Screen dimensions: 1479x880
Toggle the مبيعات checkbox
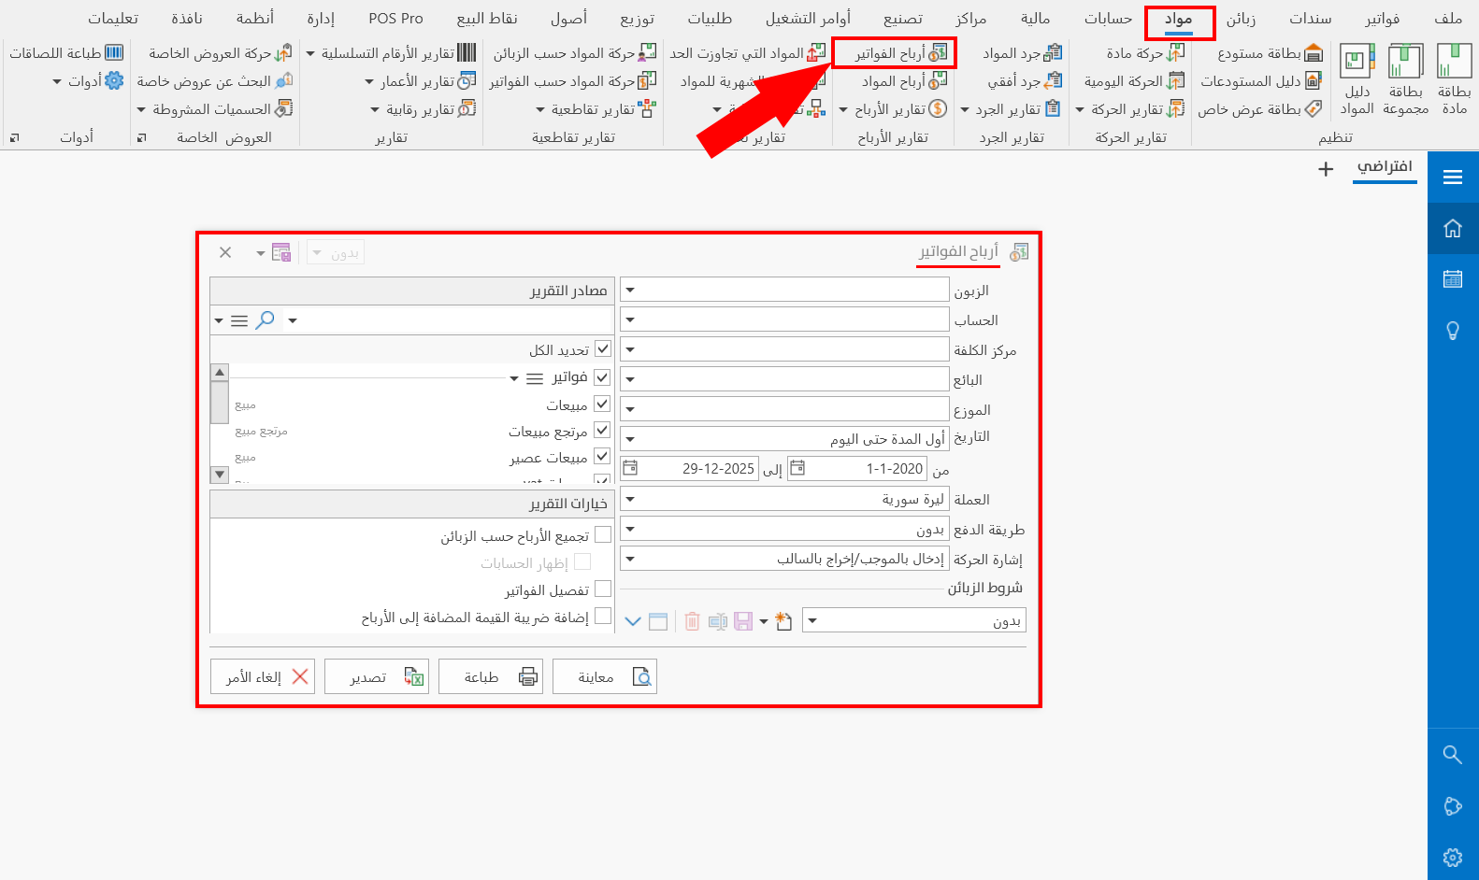click(x=602, y=404)
